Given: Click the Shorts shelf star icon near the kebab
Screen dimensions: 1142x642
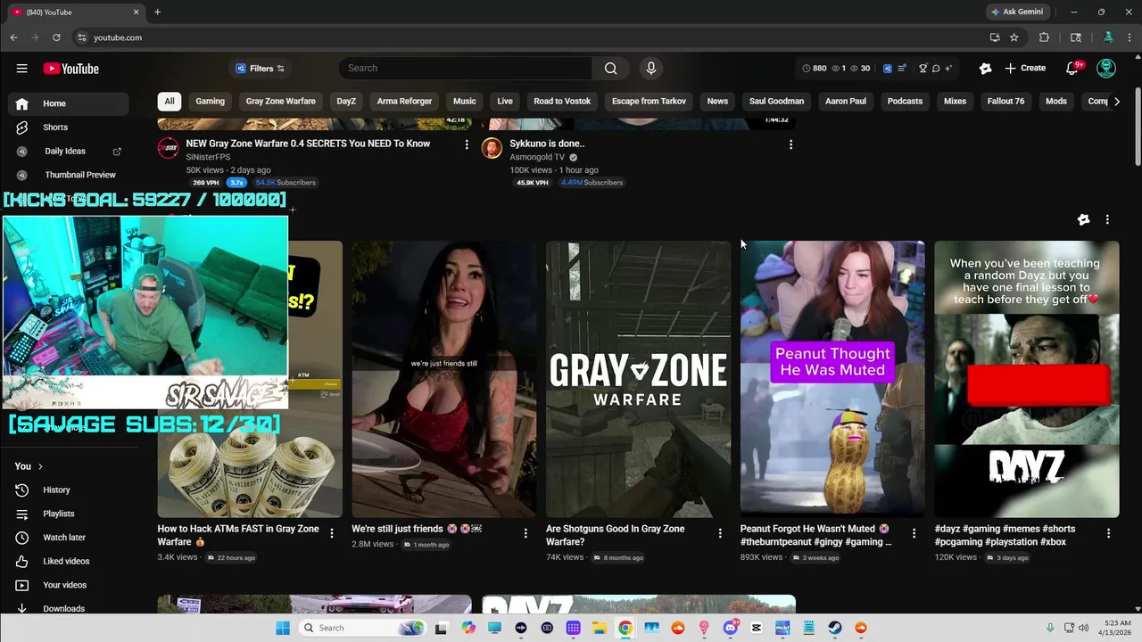Looking at the screenshot, I should coord(1083,219).
